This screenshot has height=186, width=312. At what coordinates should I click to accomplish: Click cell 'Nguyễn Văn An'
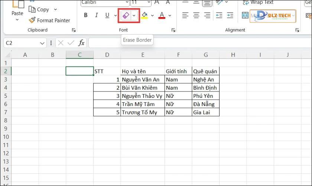point(143,79)
